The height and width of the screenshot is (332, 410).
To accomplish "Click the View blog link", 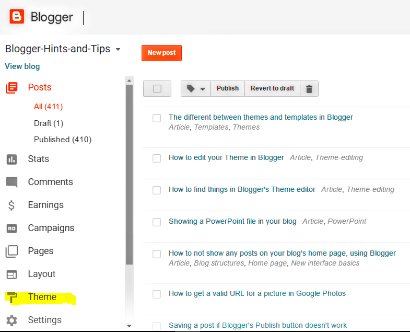I will click(22, 66).
